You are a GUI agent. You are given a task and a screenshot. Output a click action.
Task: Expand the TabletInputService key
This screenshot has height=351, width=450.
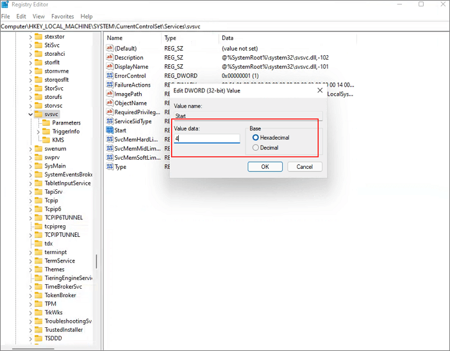coord(30,184)
